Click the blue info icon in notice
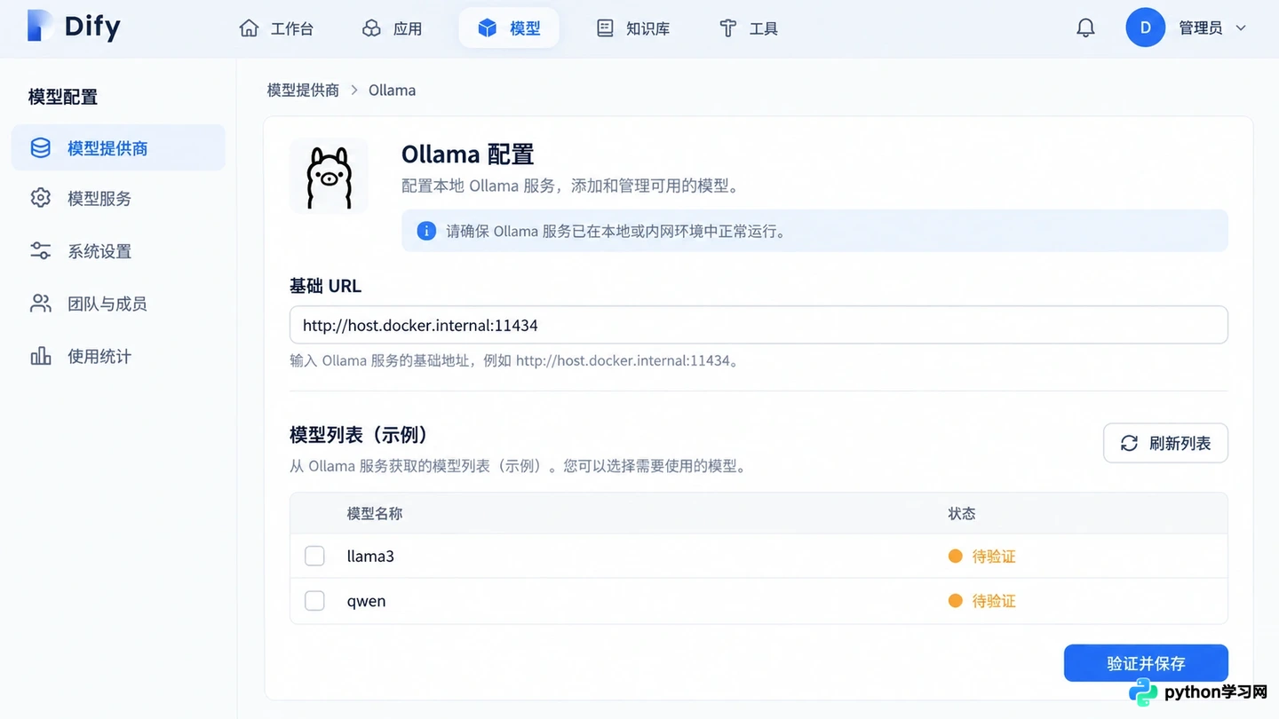Viewport: 1279px width, 719px height. pos(426,231)
